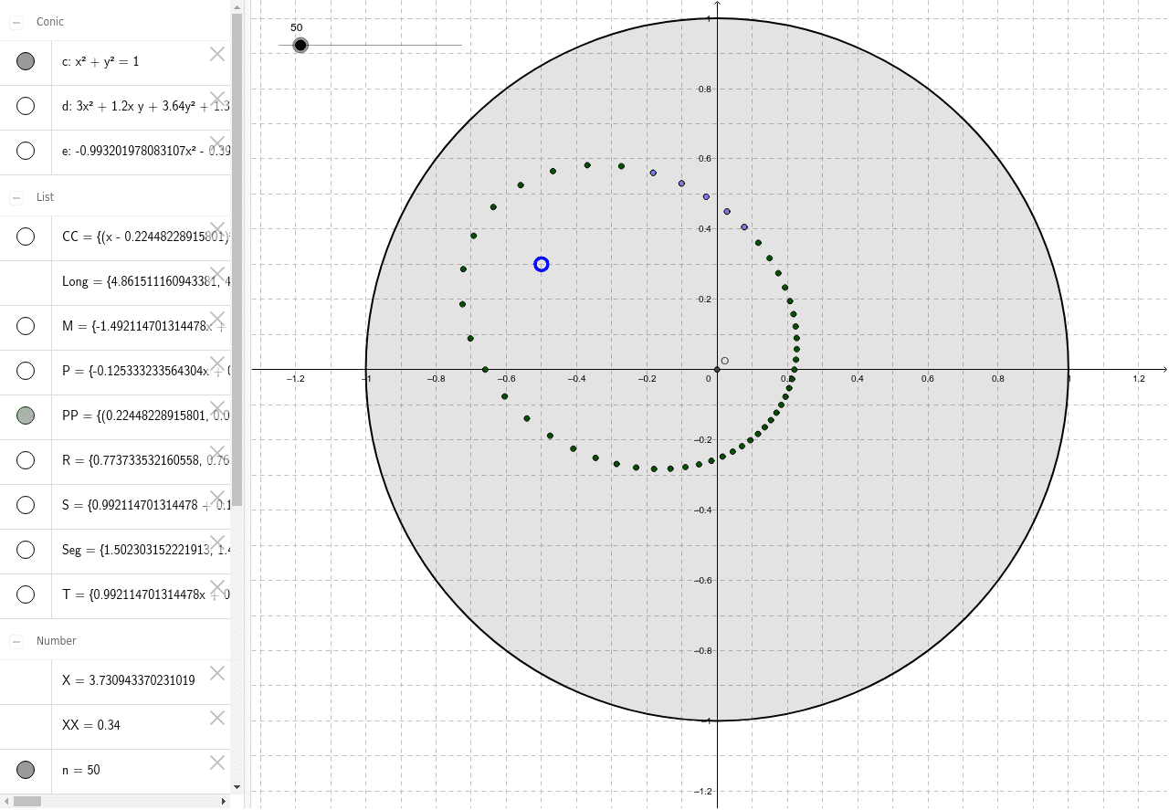Delete the Long list entry
This screenshot has height=810, width=1169.
click(x=217, y=274)
